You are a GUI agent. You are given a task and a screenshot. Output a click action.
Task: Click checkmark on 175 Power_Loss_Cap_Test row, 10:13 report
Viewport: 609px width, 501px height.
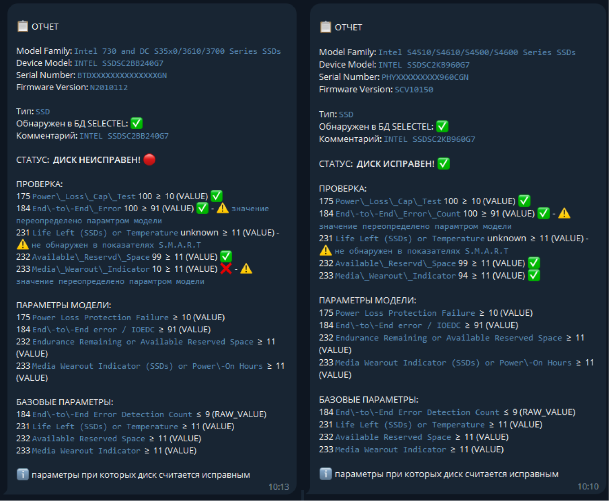(x=217, y=196)
